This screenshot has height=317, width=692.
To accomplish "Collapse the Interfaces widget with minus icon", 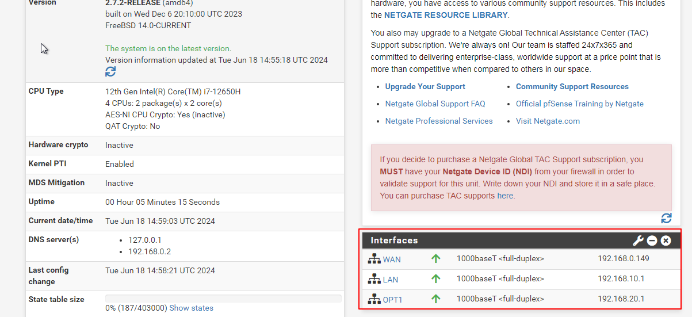I will tap(652, 240).
